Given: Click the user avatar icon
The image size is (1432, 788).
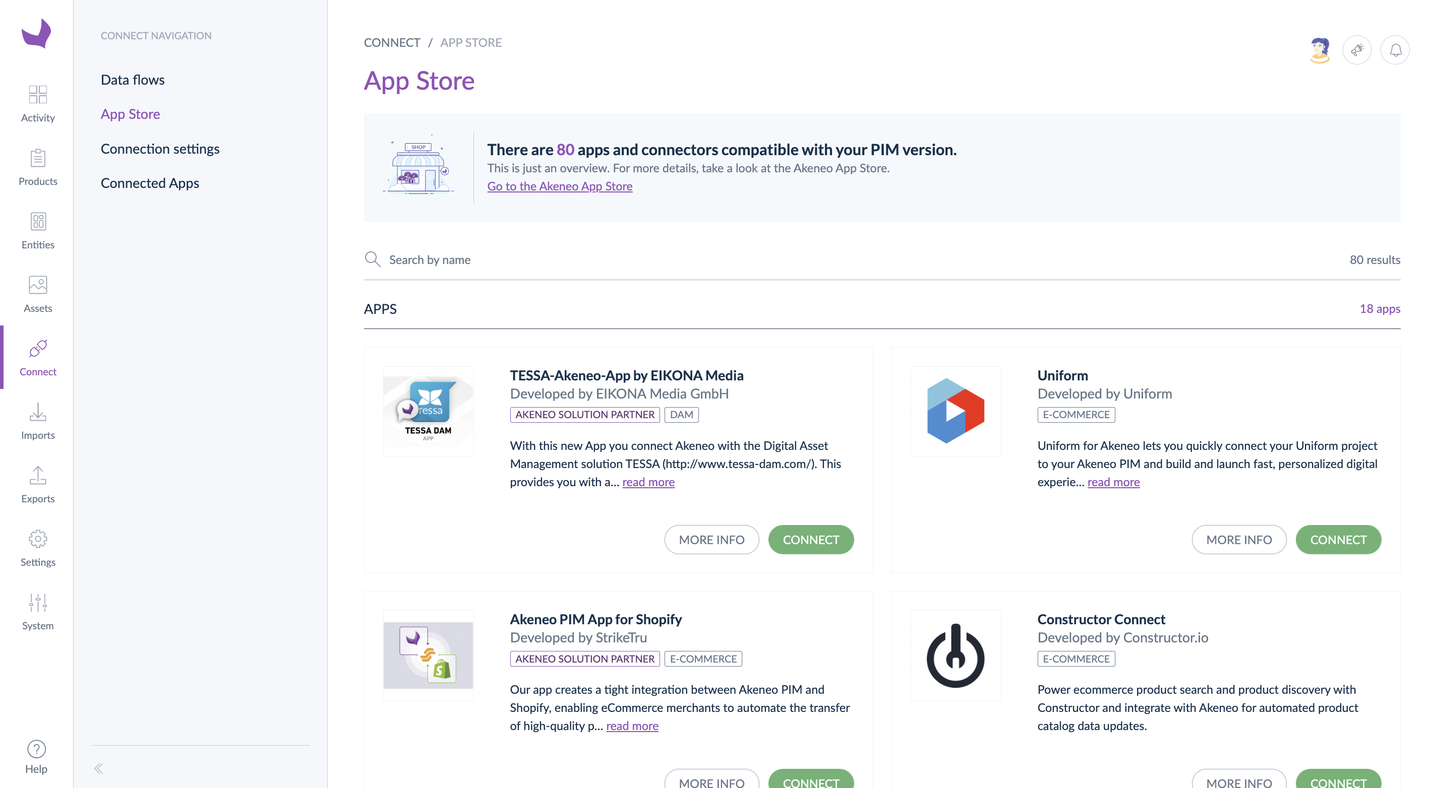Looking at the screenshot, I should tap(1322, 49).
